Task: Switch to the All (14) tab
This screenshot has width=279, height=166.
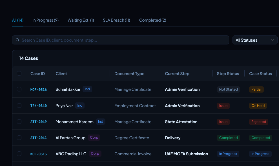Action: 18,20
